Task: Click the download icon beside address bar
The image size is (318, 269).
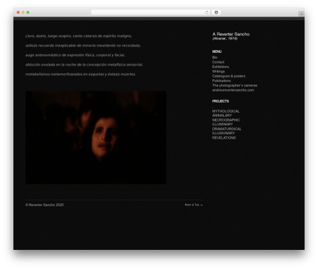Action: (216, 13)
